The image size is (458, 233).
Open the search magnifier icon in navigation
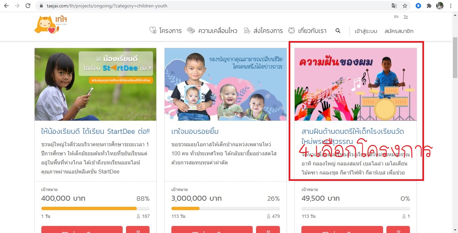point(338,31)
